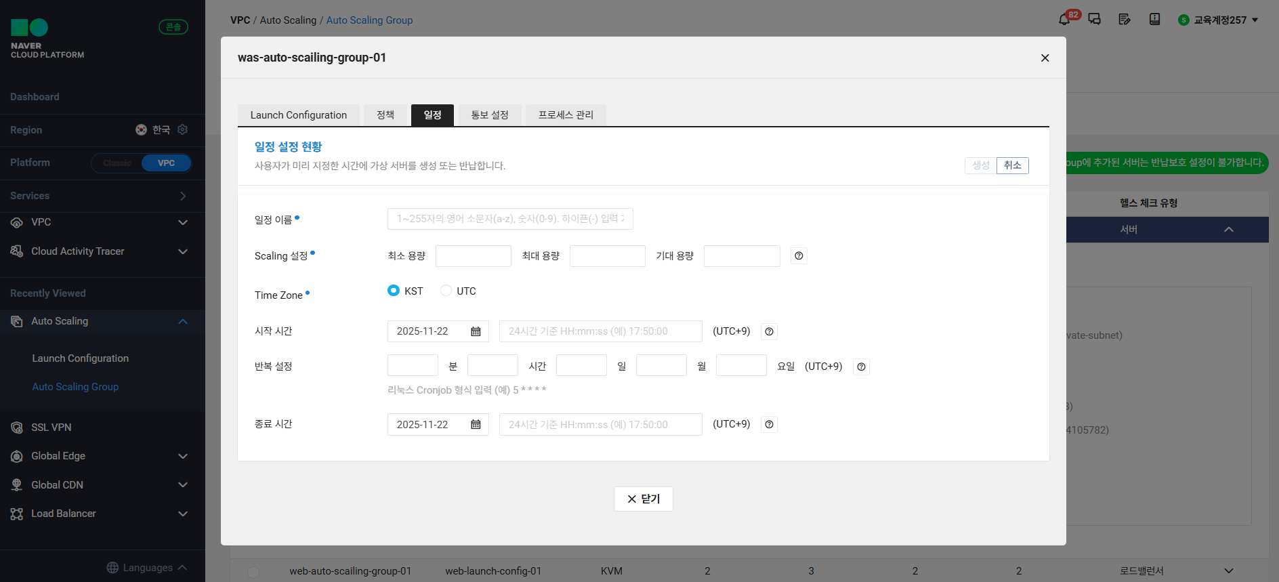Select the web-auto-scailing-group-01 row radio button

tap(253, 572)
